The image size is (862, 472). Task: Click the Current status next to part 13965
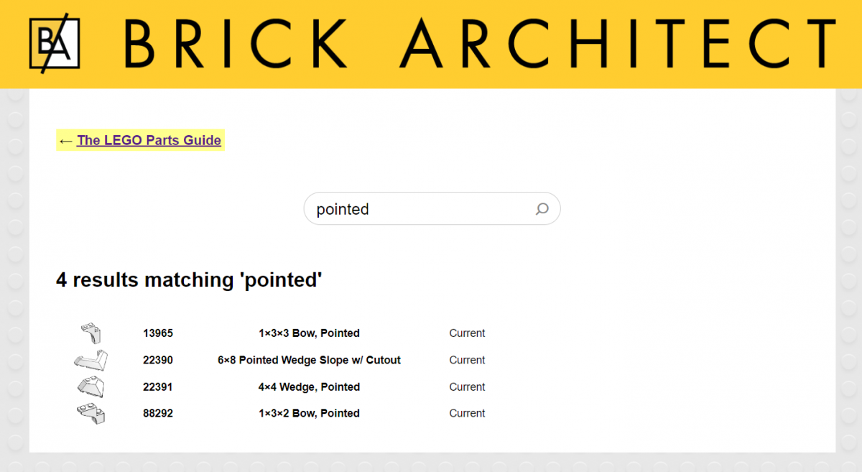pyautogui.click(x=467, y=333)
